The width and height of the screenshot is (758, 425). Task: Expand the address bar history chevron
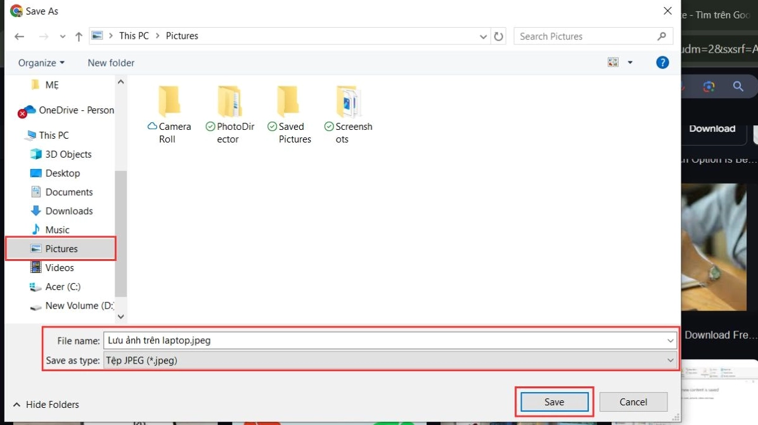483,36
